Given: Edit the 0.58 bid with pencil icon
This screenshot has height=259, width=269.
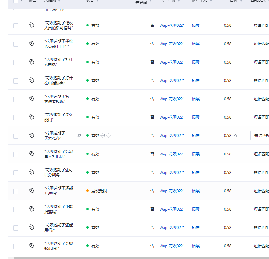Looking at the screenshot, I should (x=235, y=135).
